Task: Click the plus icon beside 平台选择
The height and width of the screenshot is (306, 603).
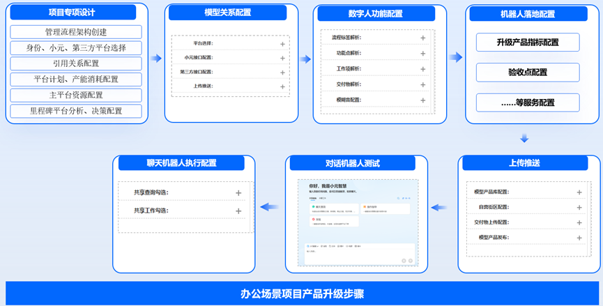Action: 282,43
